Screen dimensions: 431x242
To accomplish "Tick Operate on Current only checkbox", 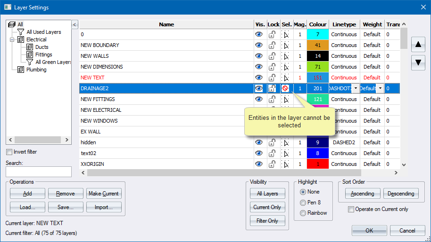I will point(351,209).
